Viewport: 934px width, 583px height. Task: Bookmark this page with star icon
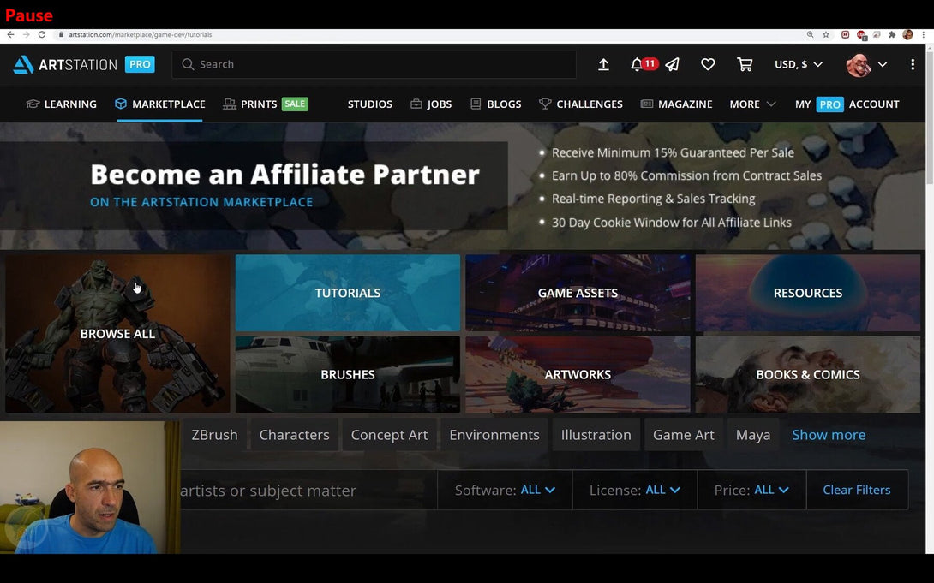click(826, 34)
